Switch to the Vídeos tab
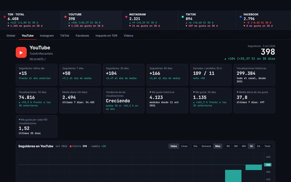The height and width of the screenshot is (182, 291). 129,36
